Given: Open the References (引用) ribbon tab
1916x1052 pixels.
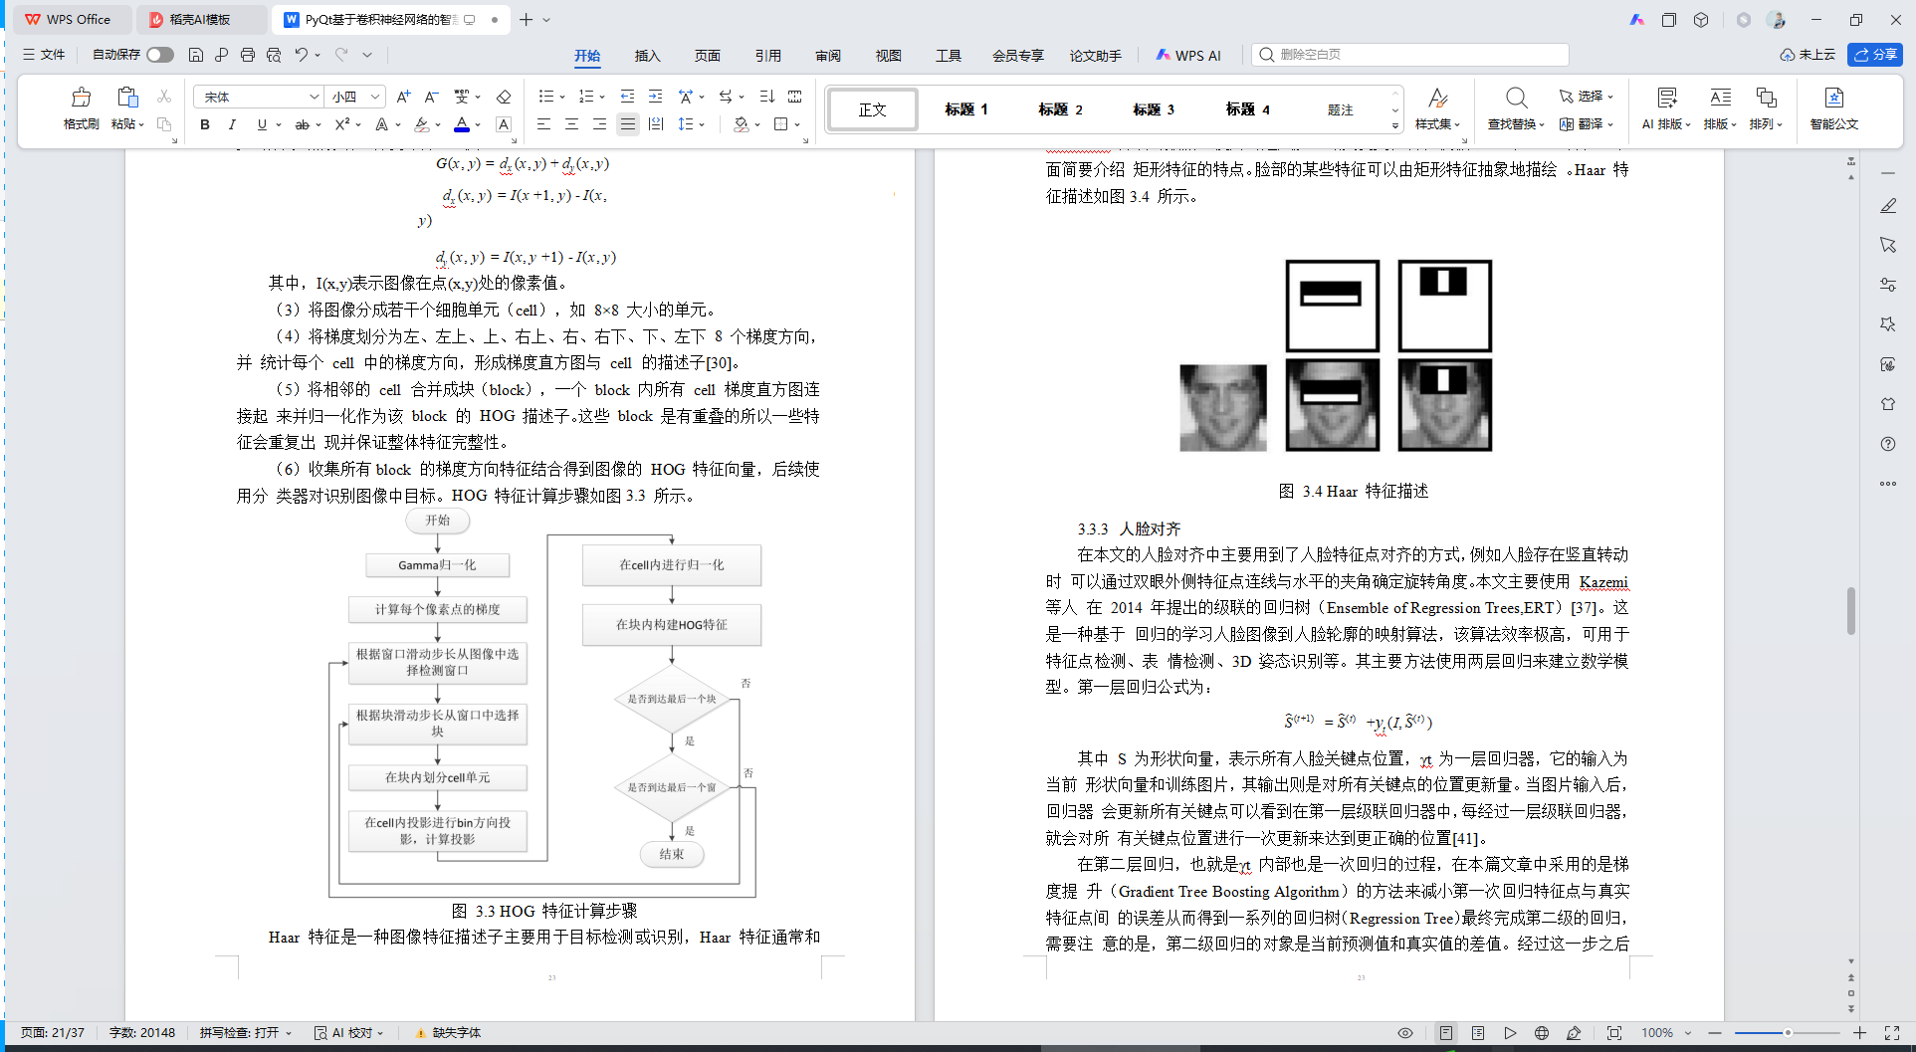Looking at the screenshot, I should click(767, 56).
